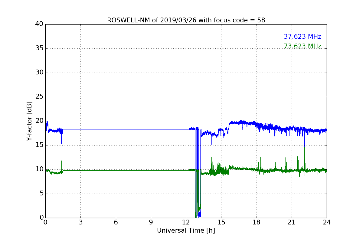Click the y-axis tick label '20'
Screen dimensions: 363x242
click(x=39, y=121)
